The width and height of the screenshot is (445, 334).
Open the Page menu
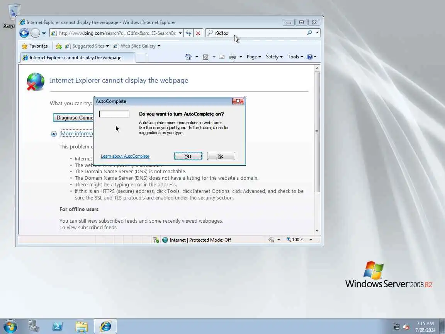pos(254,57)
